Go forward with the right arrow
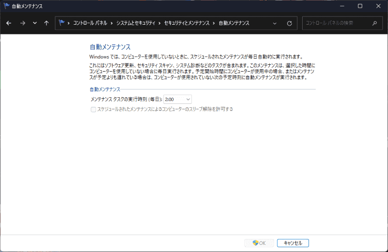 (22, 23)
